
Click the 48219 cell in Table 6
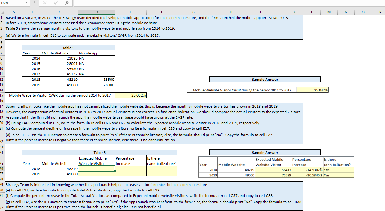[x=60, y=169]
